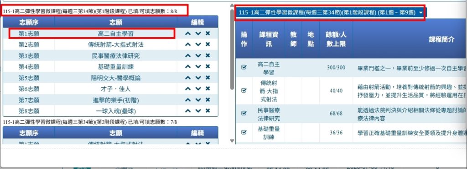The width and height of the screenshot is (467, 169).
Task: Select 基礎重量訓練 in the choice list
Action: point(115,67)
